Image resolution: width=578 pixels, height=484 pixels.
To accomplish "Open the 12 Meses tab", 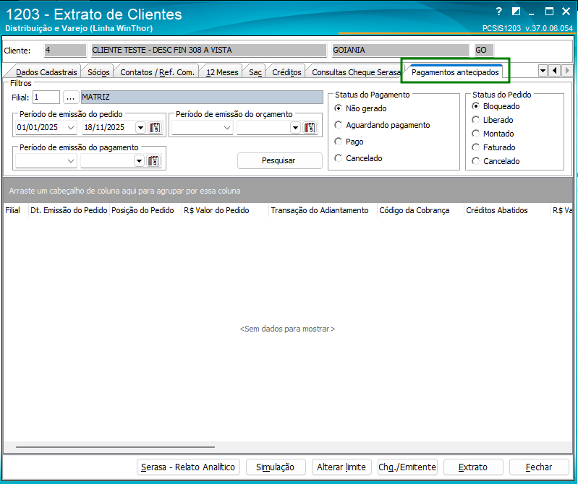I will click(x=222, y=72).
